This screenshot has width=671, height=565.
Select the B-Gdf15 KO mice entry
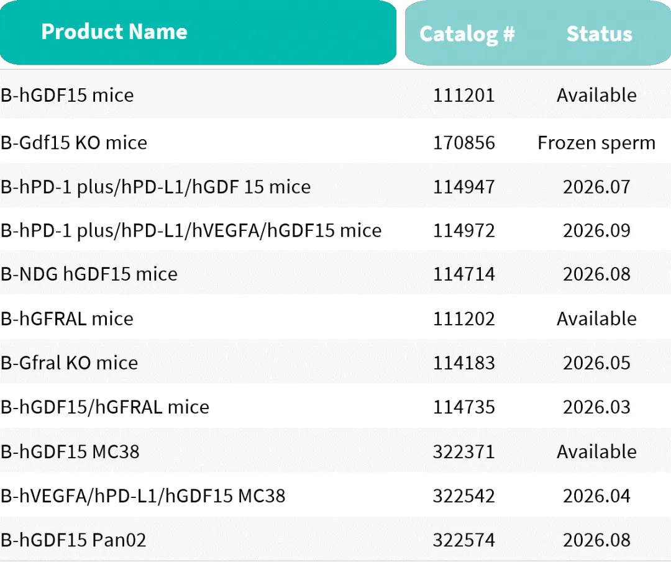pos(74,143)
